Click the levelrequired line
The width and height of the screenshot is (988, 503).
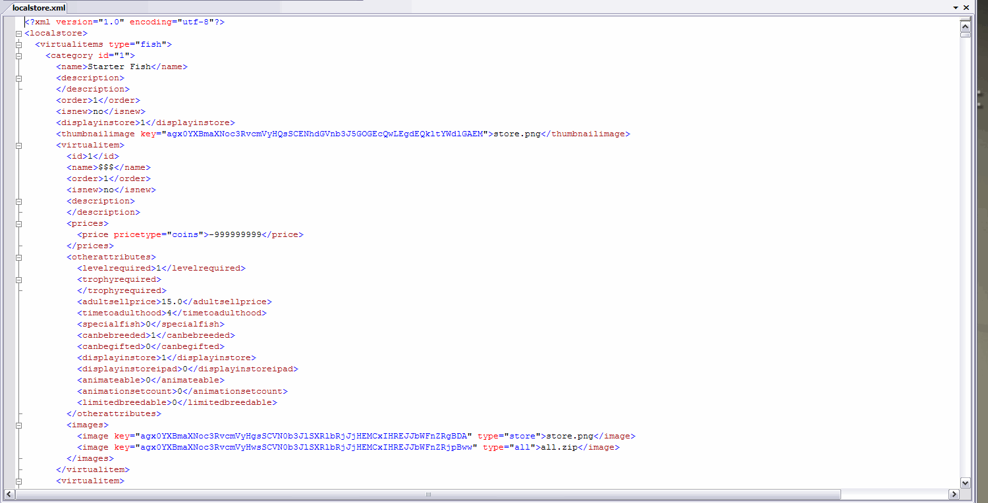(x=161, y=268)
